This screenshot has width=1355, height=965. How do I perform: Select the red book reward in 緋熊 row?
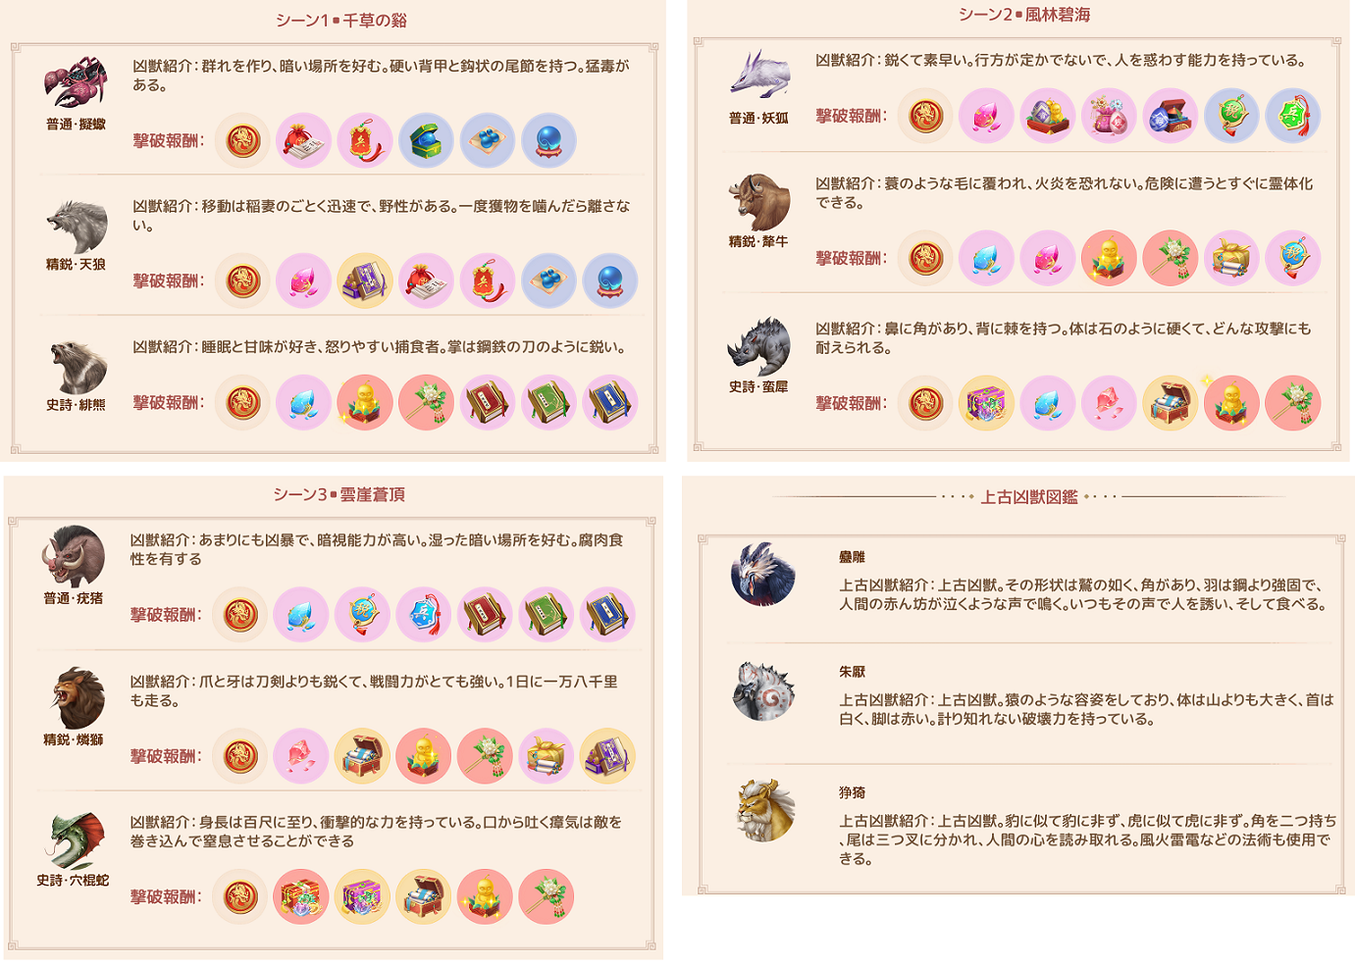(x=488, y=402)
